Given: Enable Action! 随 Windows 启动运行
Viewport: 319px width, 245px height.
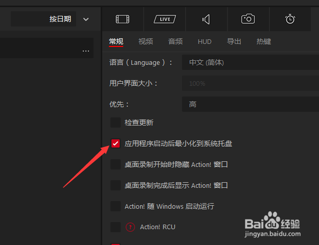Looking at the screenshot, I should [116, 206].
